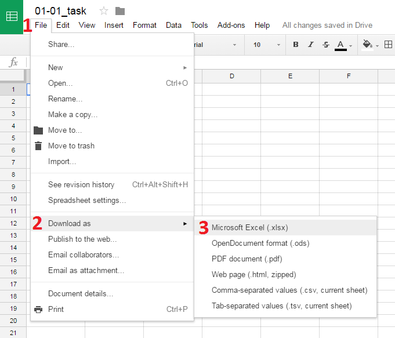The height and width of the screenshot is (338, 395).
Task: Click the move-to-folder icon beside the title
Action: 120,11
